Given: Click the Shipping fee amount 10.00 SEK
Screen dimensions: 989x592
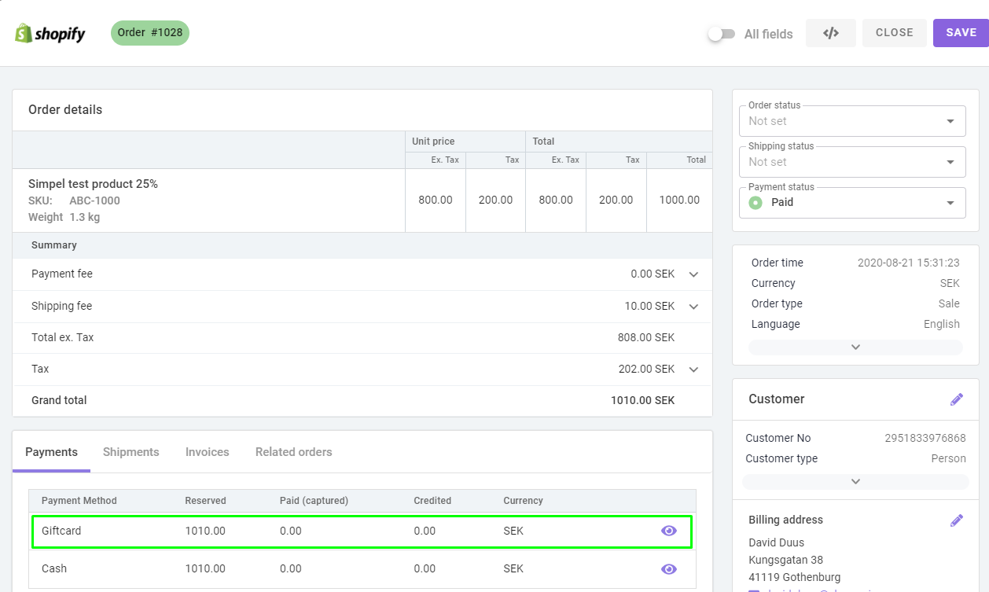Looking at the screenshot, I should pyautogui.click(x=649, y=307).
